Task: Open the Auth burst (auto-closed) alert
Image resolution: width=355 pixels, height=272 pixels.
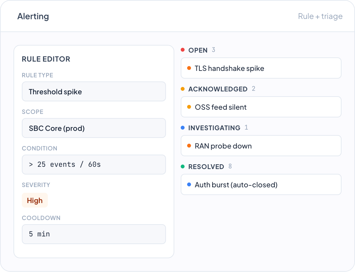Action: coord(261,184)
